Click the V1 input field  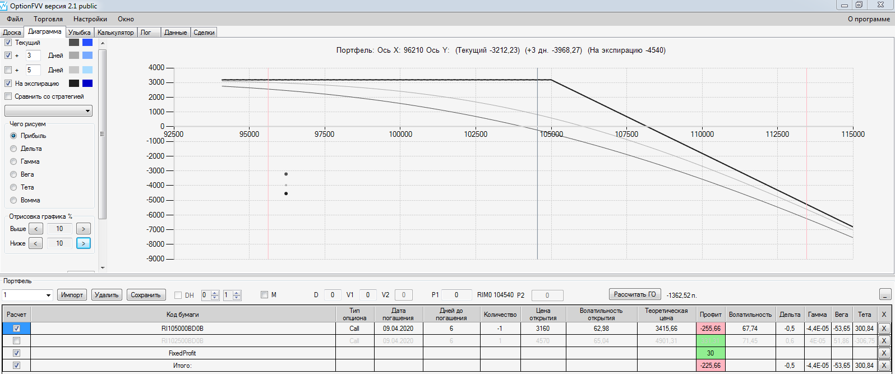point(368,295)
